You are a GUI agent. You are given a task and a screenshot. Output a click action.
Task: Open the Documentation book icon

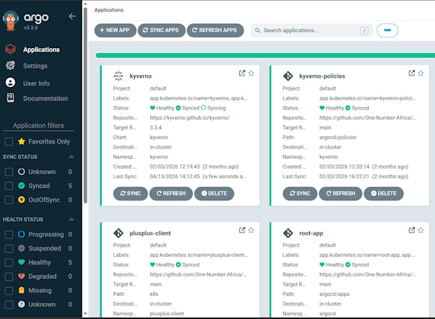click(x=10, y=98)
